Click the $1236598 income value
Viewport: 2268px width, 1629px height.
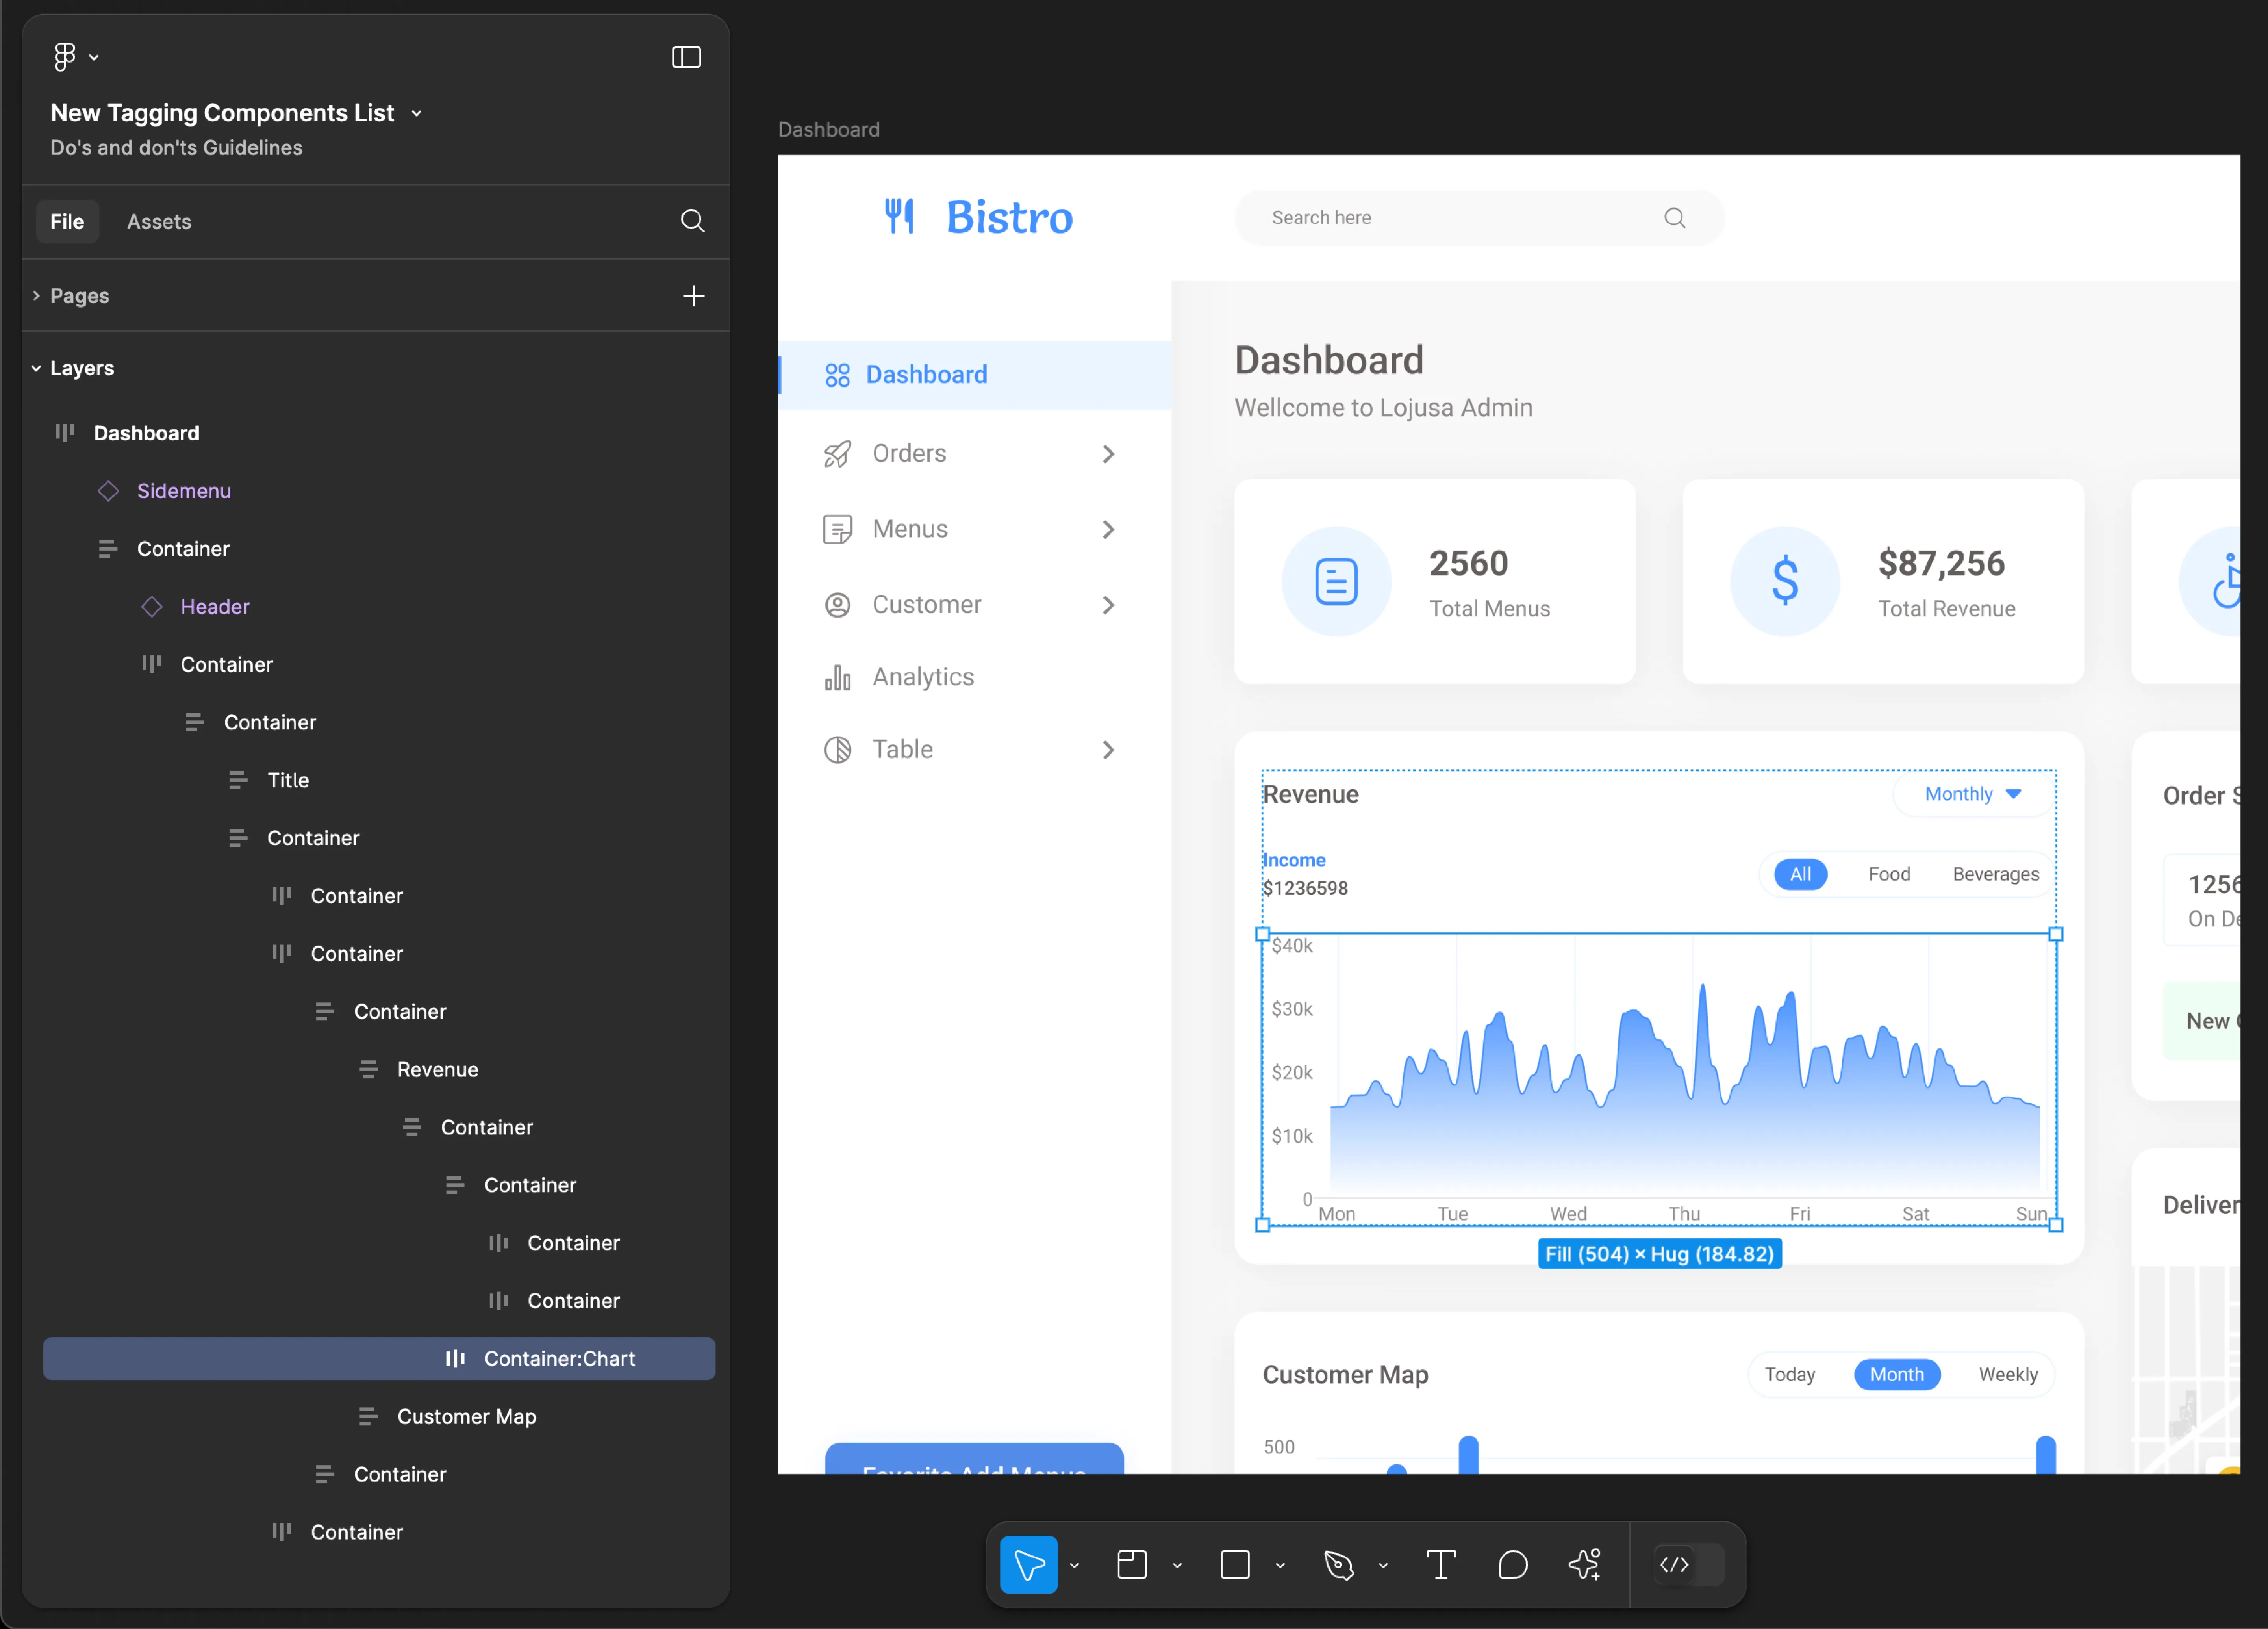coord(1305,888)
